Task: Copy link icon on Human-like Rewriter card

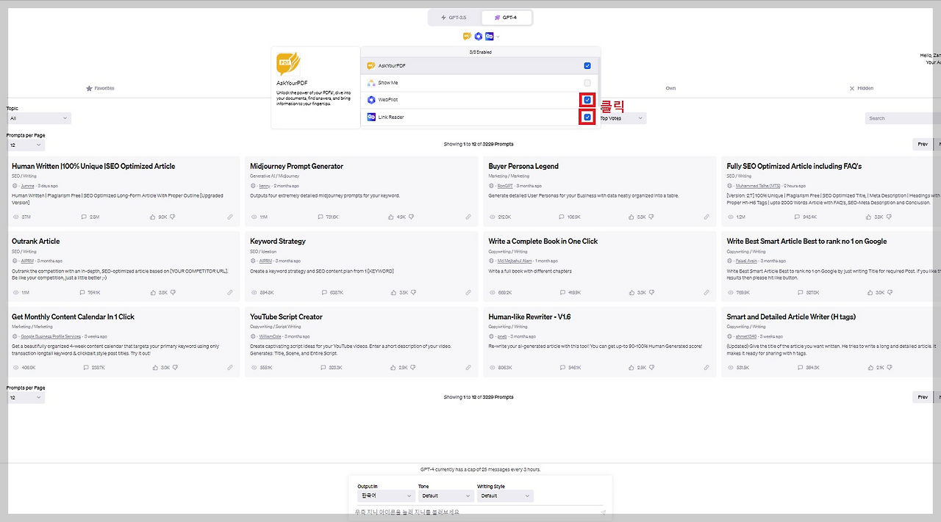Action: coord(706,367)
